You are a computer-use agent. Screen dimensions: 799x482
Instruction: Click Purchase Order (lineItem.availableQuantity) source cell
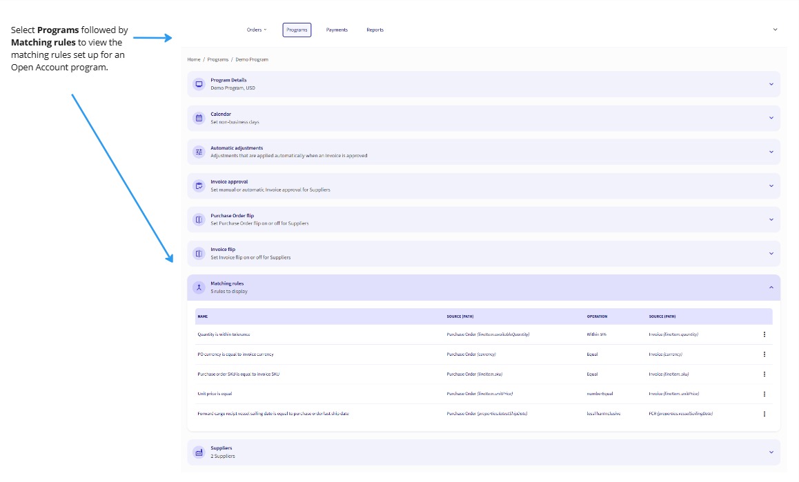coord(489,334)
